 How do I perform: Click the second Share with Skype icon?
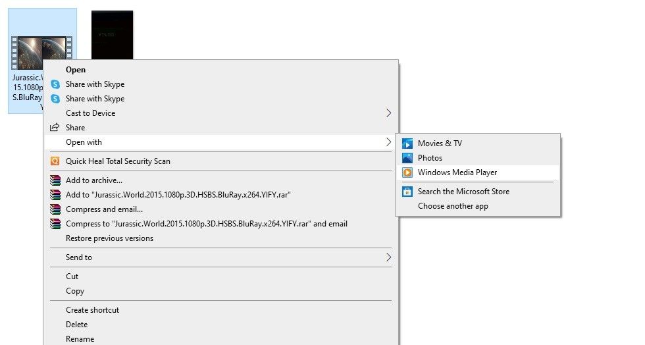(x=55, y=99)
